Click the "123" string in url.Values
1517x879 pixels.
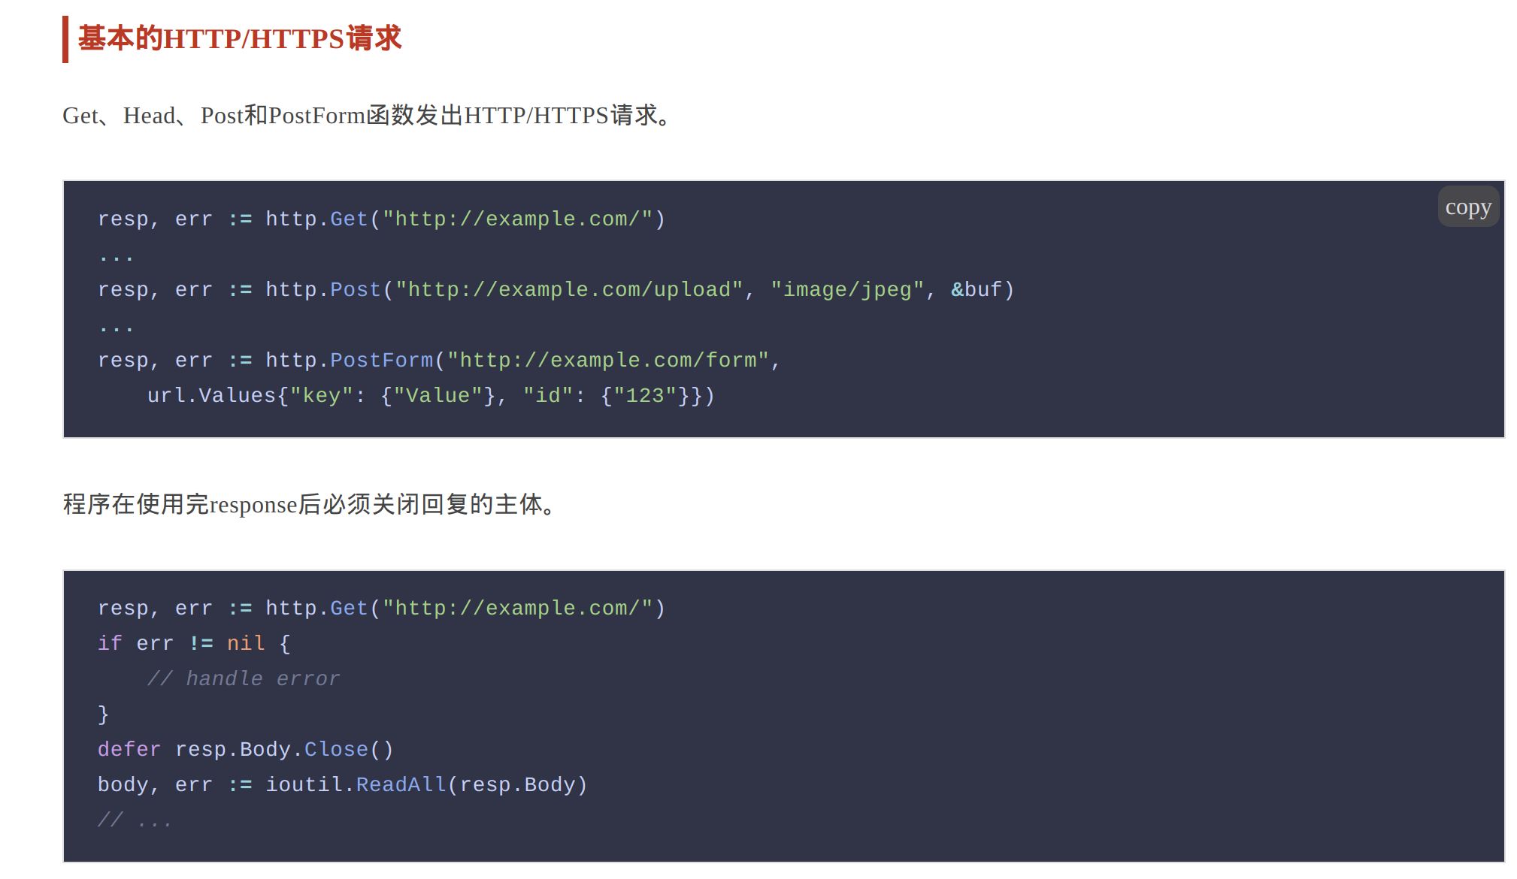644,396
